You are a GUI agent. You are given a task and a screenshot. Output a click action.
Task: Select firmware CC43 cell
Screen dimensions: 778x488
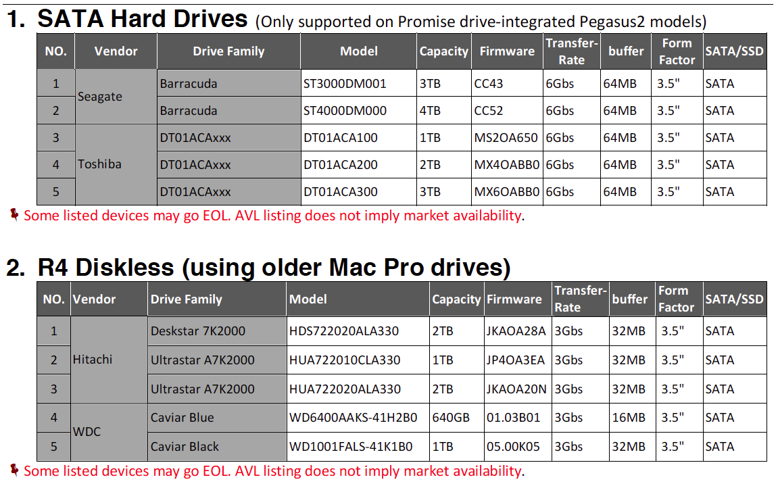[507, 83]
